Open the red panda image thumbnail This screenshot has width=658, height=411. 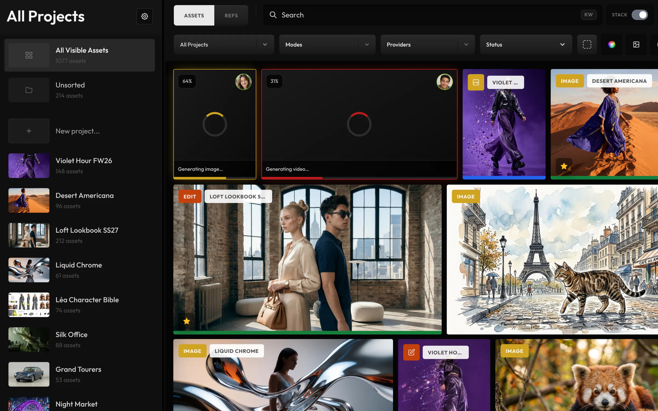577,375
